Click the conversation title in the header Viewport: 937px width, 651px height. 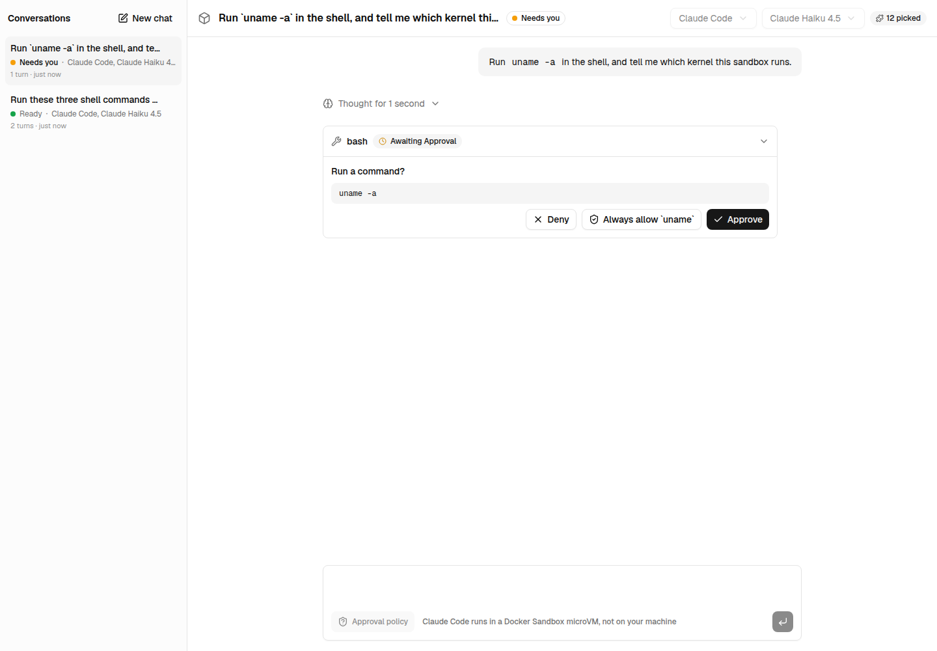(x=359, y=18)
